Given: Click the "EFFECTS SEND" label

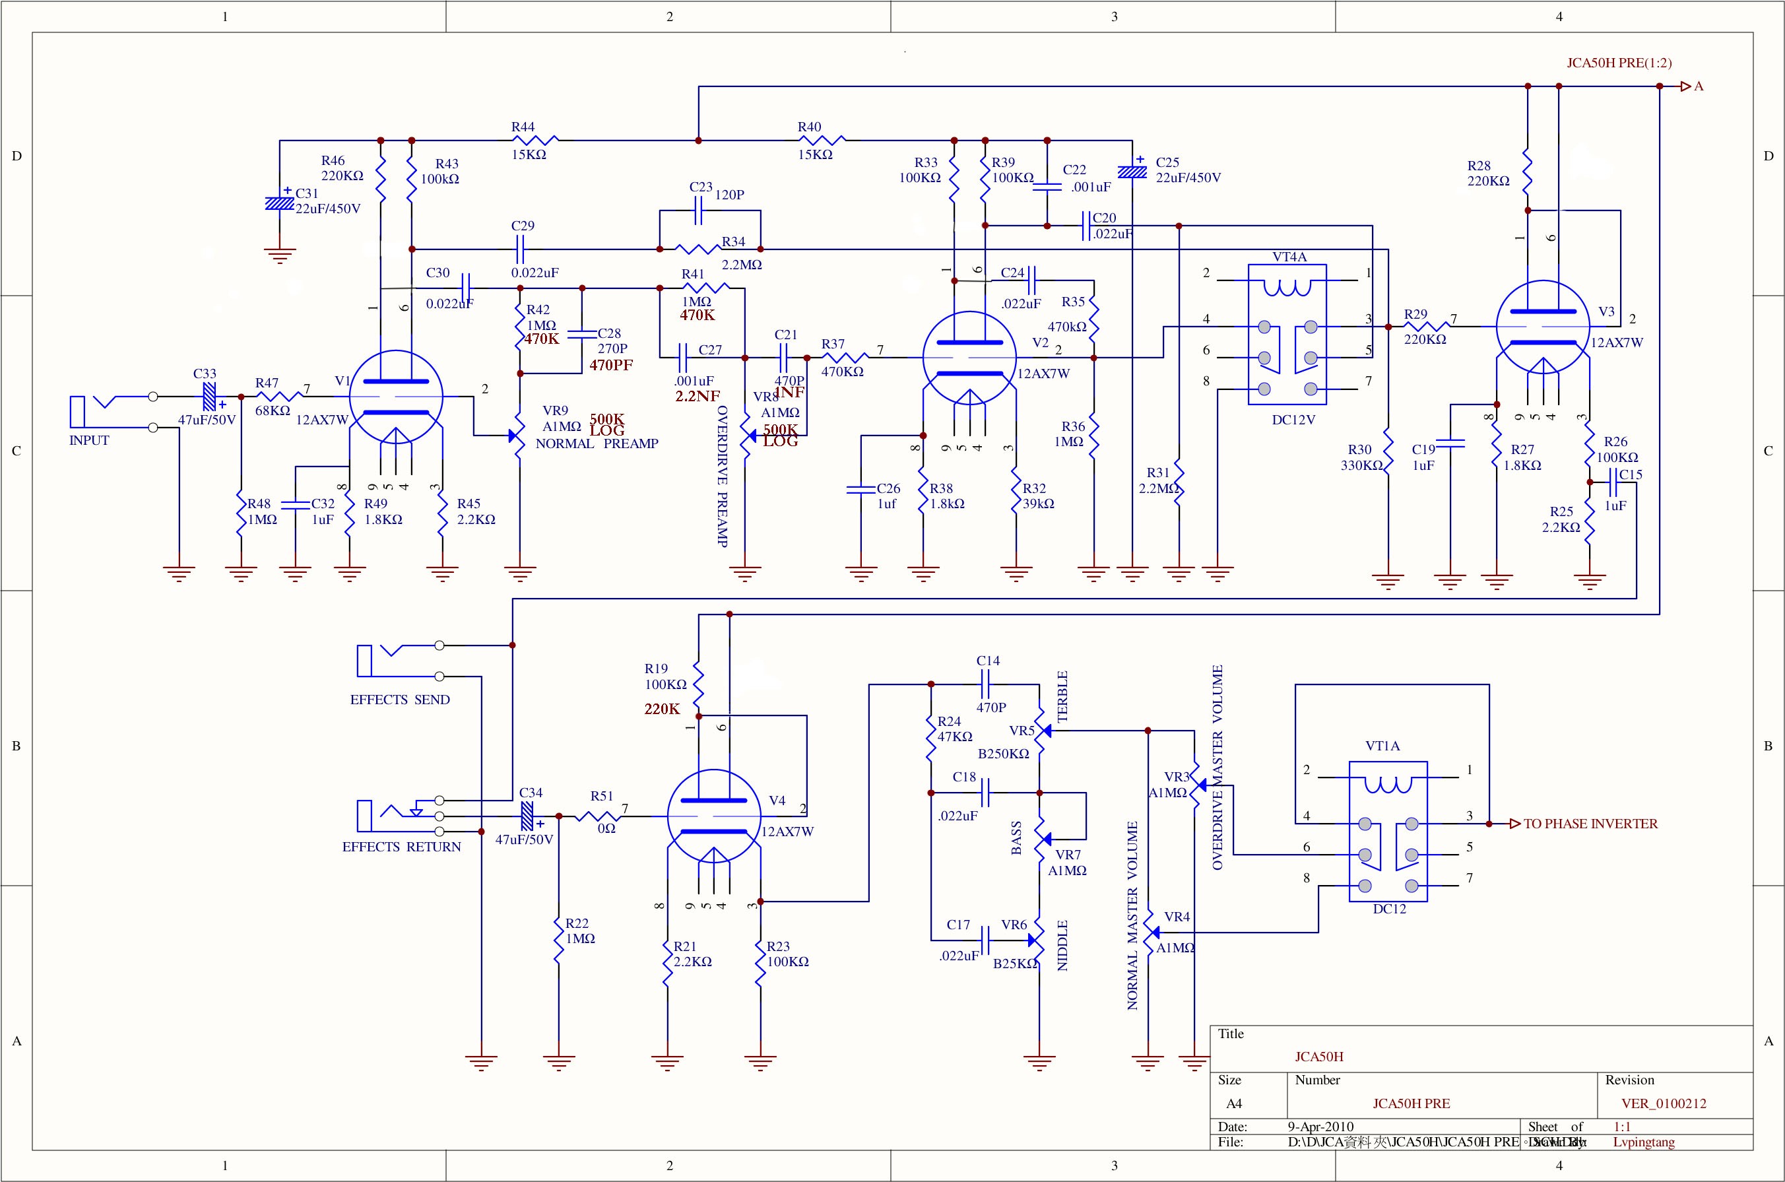Looking at the screenshot, I should [x=399, y=700].
